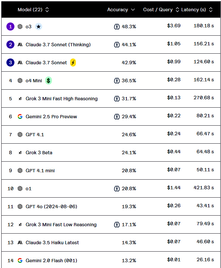The width and height of the screenshot is (221, 268).
Task: Click the rank 3 navy badge
Action: 10,63
